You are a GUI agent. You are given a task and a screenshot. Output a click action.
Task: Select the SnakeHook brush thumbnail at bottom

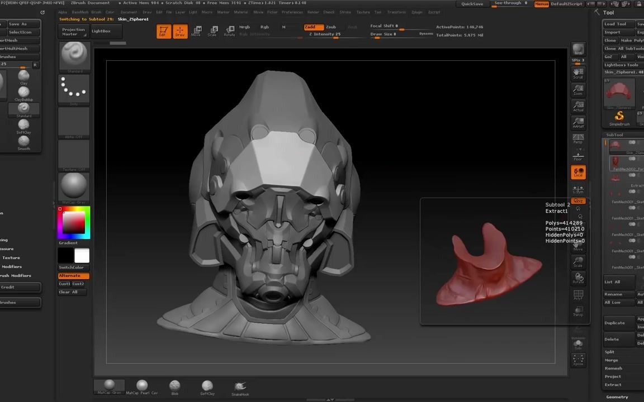pos(240,385)
